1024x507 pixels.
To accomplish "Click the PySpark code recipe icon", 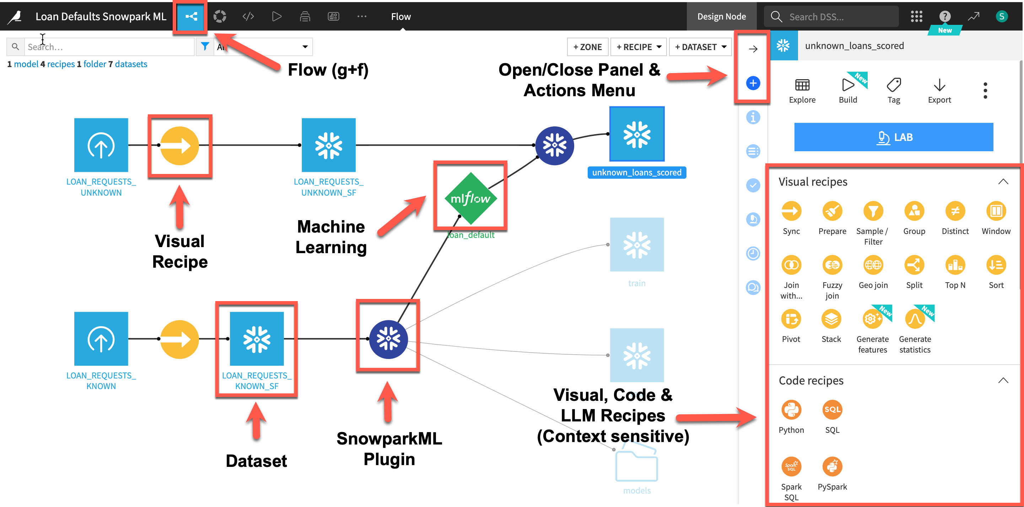I will click(832, 467).
